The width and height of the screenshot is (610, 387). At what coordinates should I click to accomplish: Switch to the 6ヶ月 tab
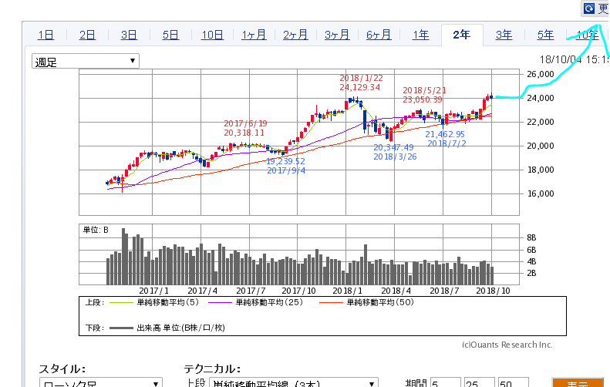[379, 35]
